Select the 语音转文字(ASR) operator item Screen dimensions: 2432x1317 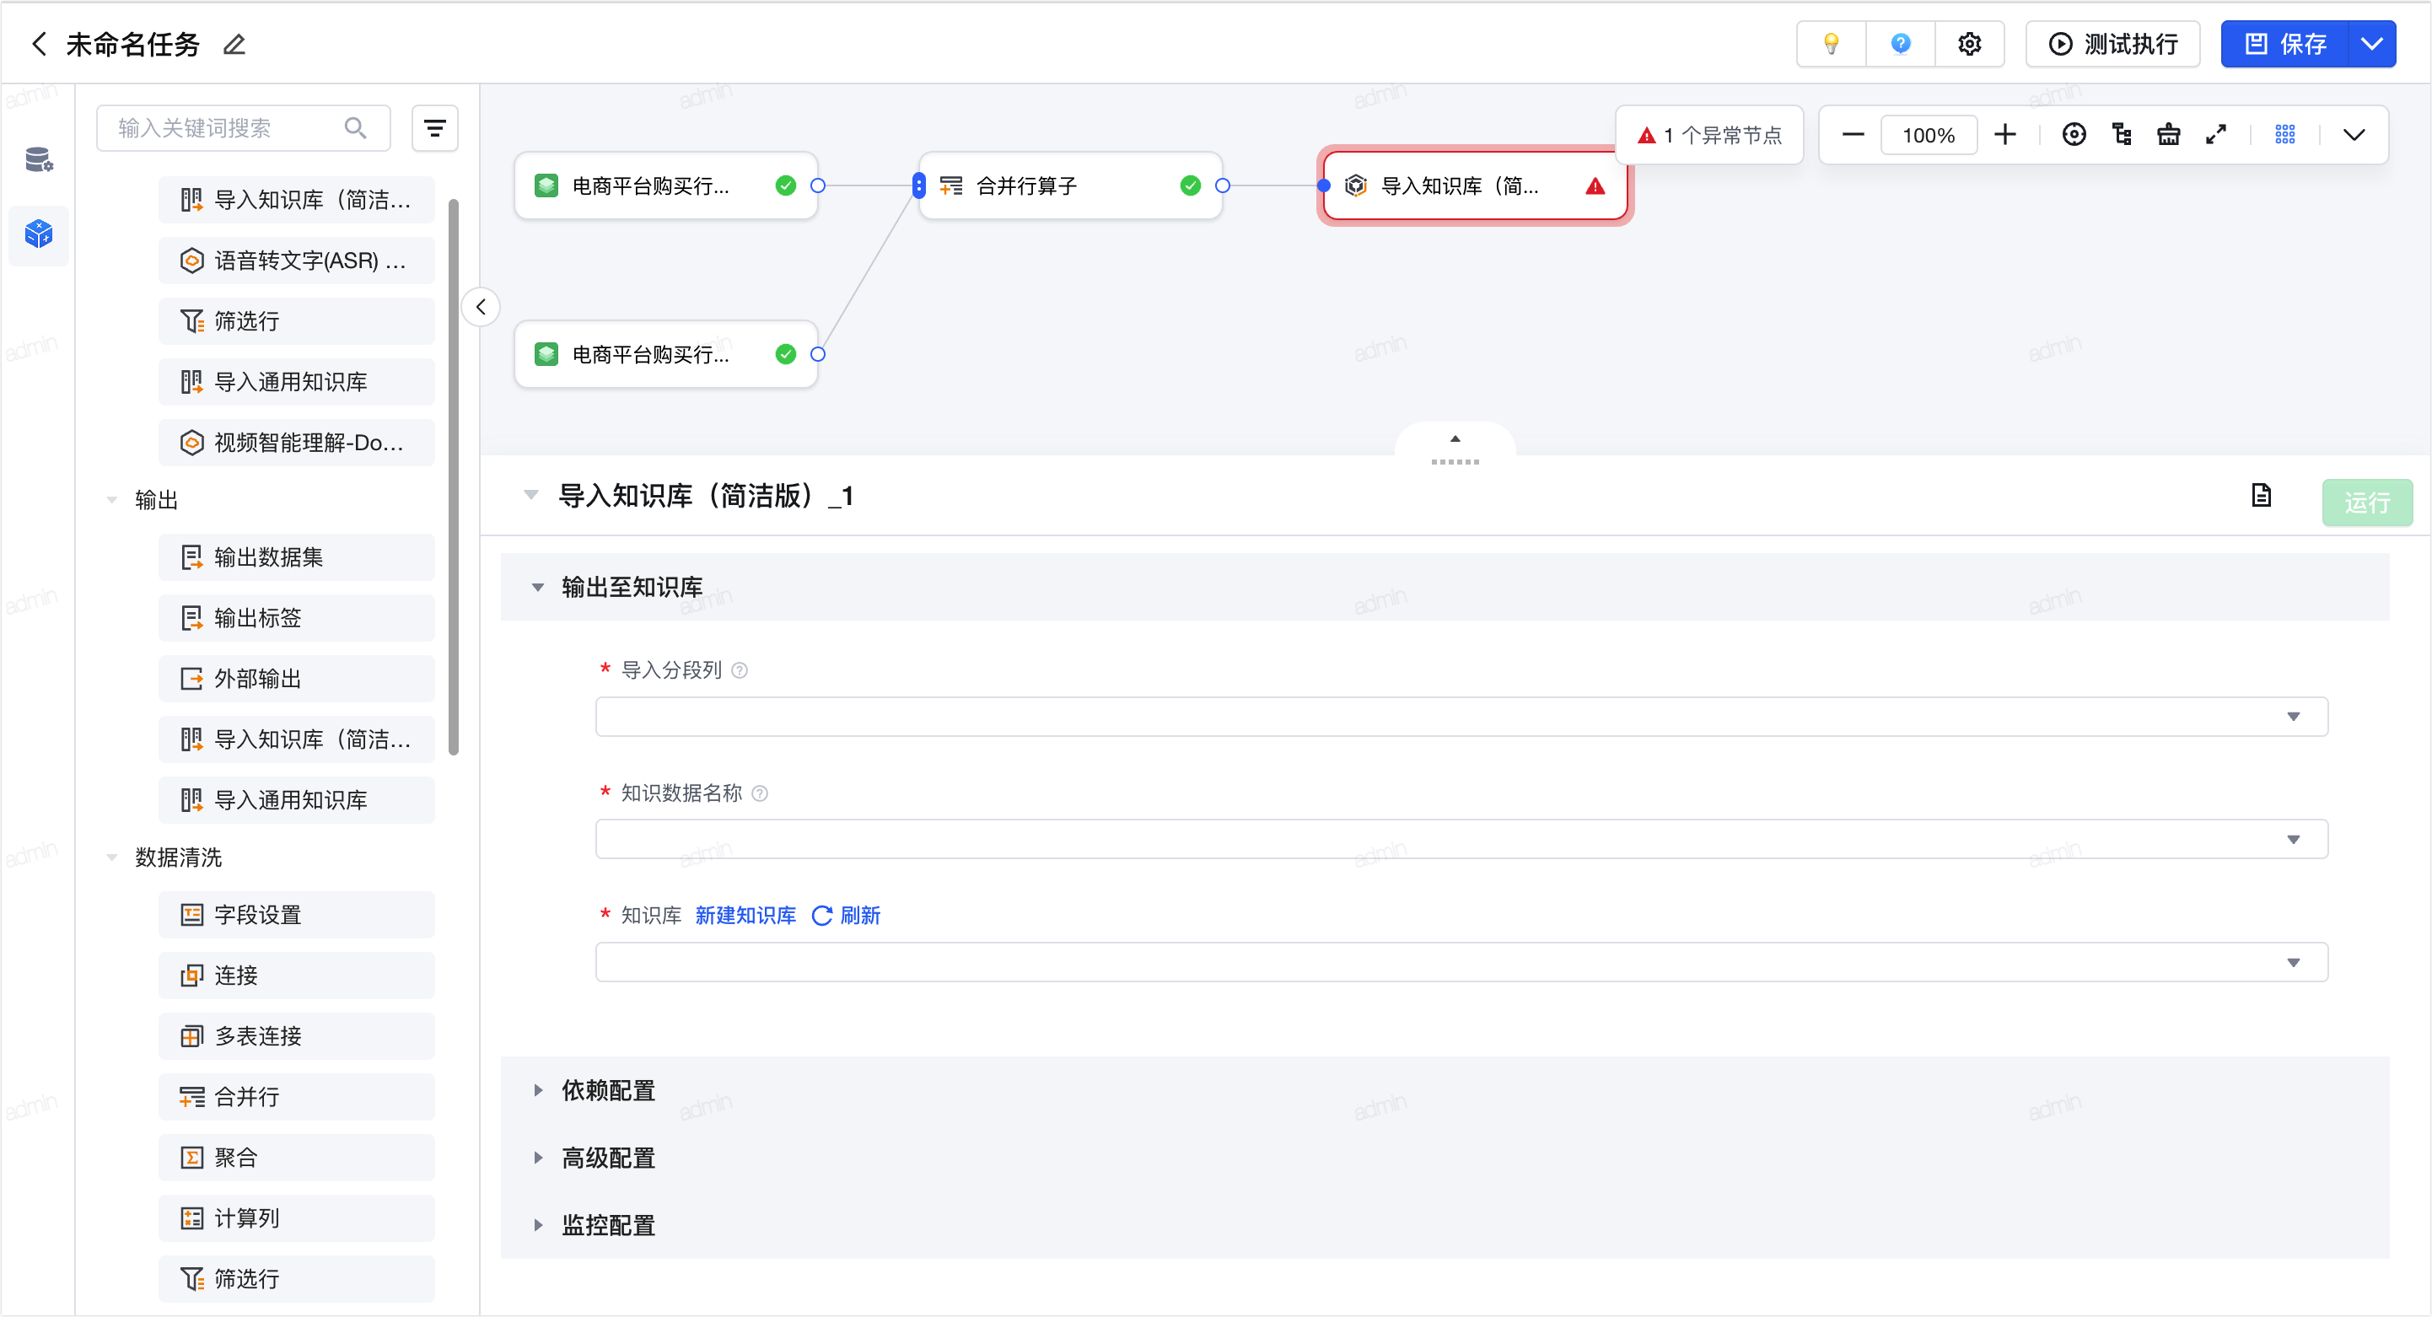(297, 261)
